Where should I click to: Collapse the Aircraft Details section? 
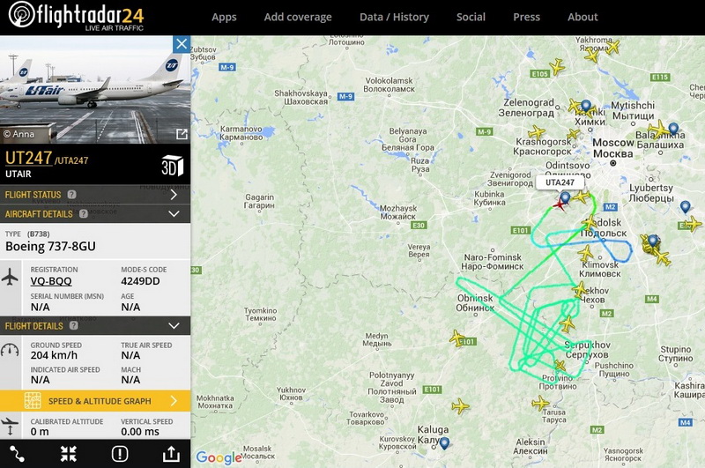click(x=95, y=214)
